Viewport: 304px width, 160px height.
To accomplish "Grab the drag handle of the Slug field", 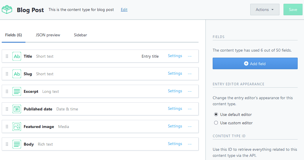I will [x=7, y=74].
